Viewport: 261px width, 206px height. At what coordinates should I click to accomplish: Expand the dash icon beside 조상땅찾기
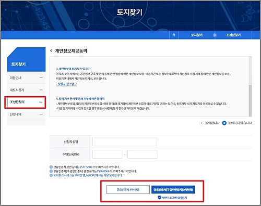point(41,102)
